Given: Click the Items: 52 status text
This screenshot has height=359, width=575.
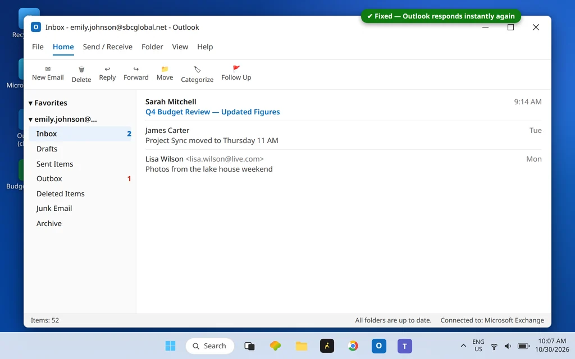Looking at the screenshot, I should (45, 320).
